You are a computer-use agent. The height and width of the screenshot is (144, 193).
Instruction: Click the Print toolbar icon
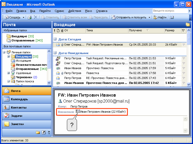pos(30,17)
